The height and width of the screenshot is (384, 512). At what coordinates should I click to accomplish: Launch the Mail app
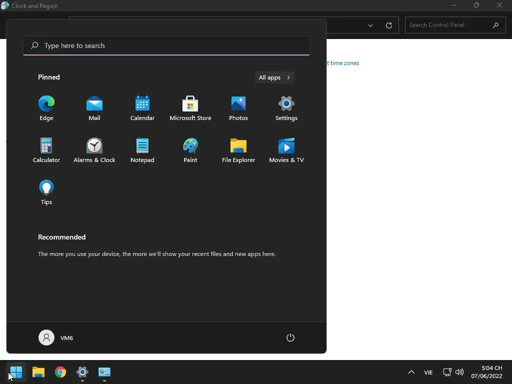point(94,108)
